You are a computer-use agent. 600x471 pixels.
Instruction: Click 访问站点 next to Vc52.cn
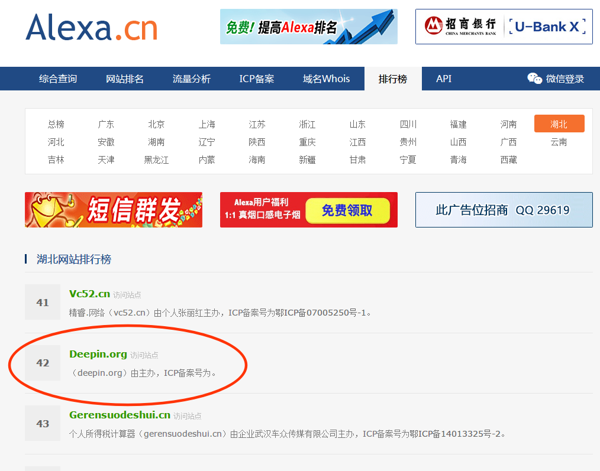127,295
